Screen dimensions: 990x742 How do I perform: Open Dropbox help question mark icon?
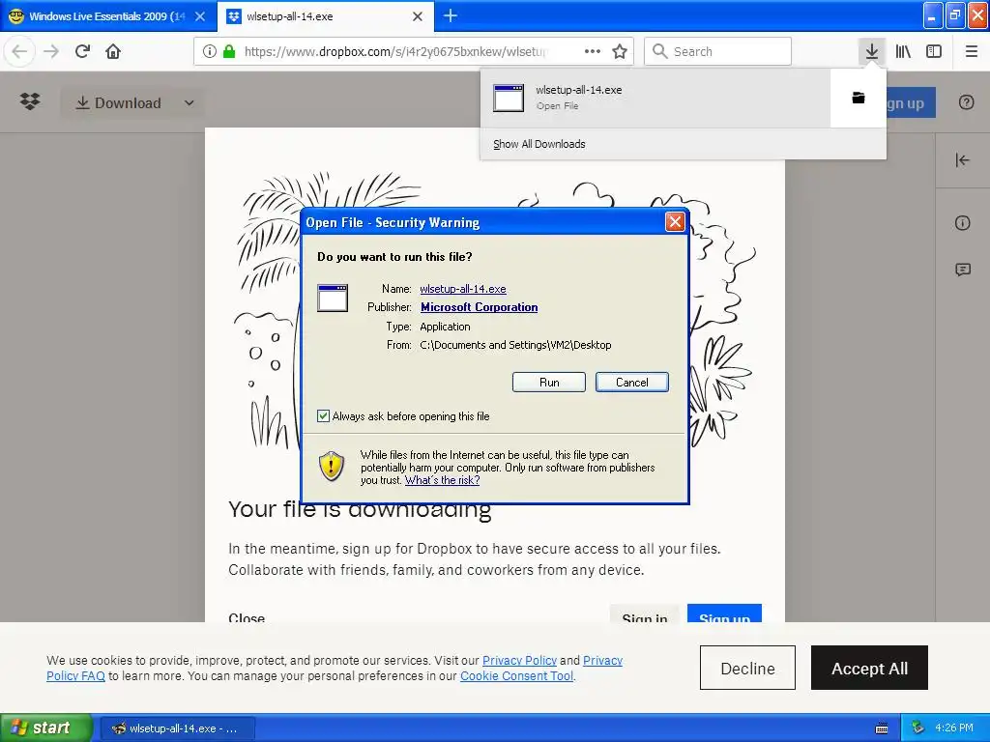966,102
